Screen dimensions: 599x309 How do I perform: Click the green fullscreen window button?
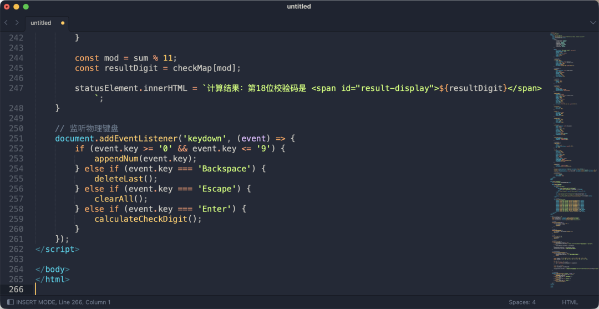pyautogui.click(x=26, y=7)
